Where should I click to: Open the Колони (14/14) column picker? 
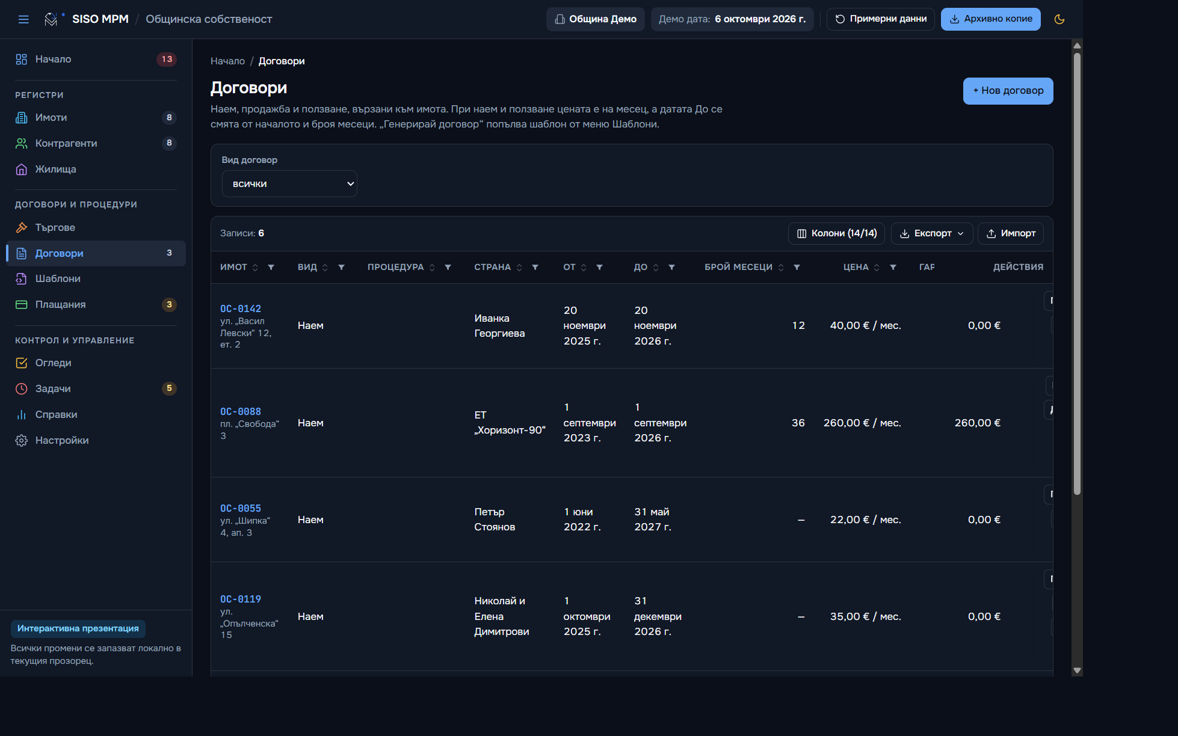[x=836, y=233]
